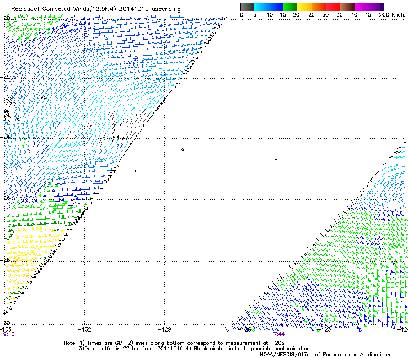Click the '-24' latitude axis label

[x=5, y=137]
